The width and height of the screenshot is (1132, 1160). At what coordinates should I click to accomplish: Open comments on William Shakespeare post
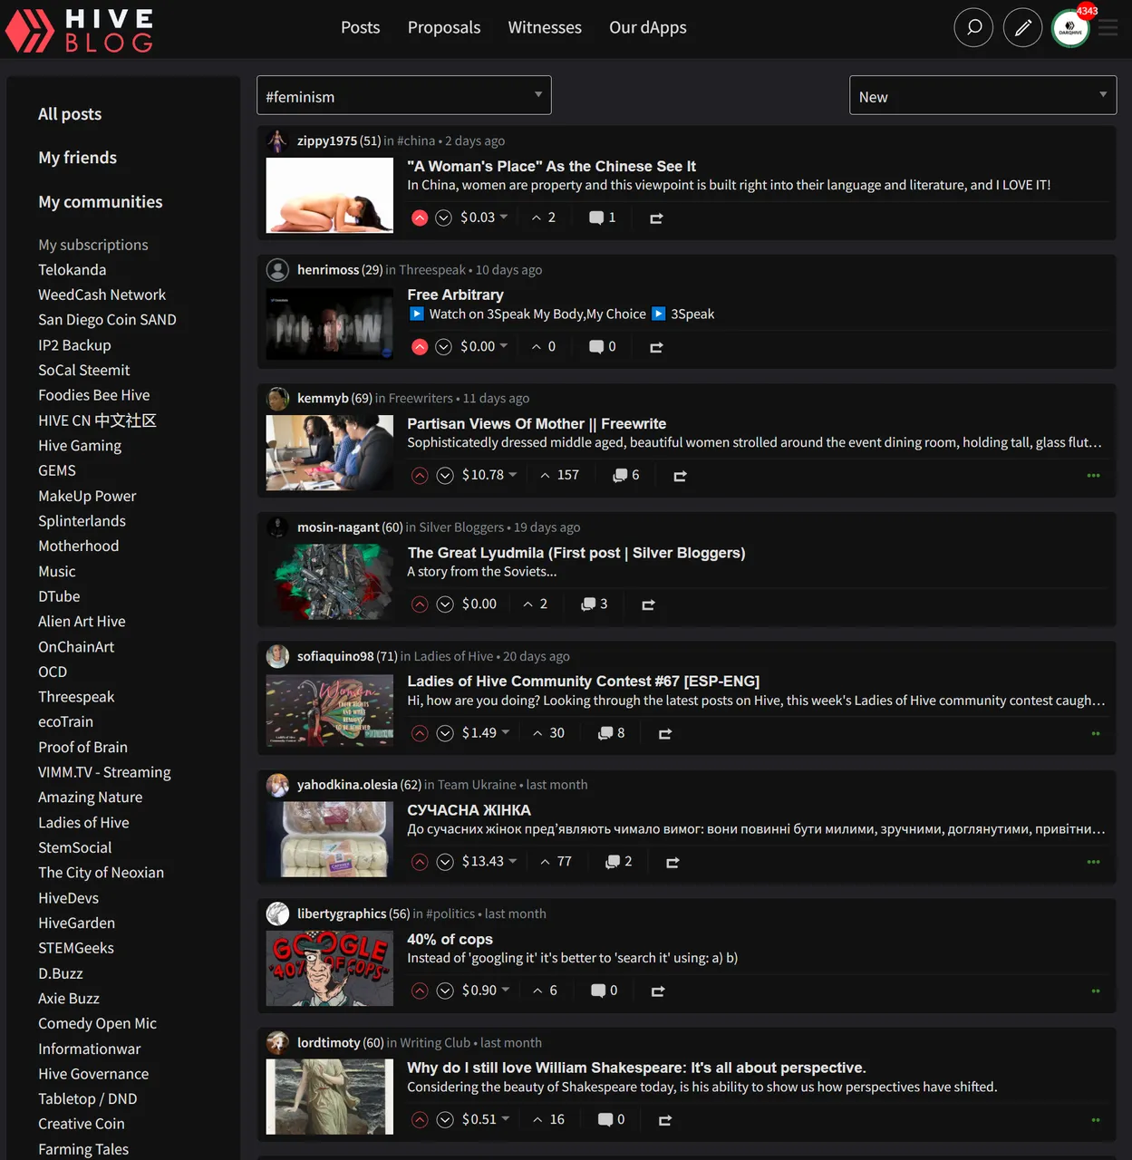point(612,1120)
